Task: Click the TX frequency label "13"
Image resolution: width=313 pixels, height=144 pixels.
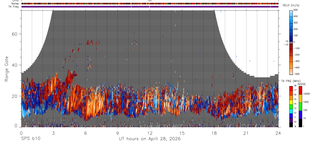Action: [x=295, y=108]
